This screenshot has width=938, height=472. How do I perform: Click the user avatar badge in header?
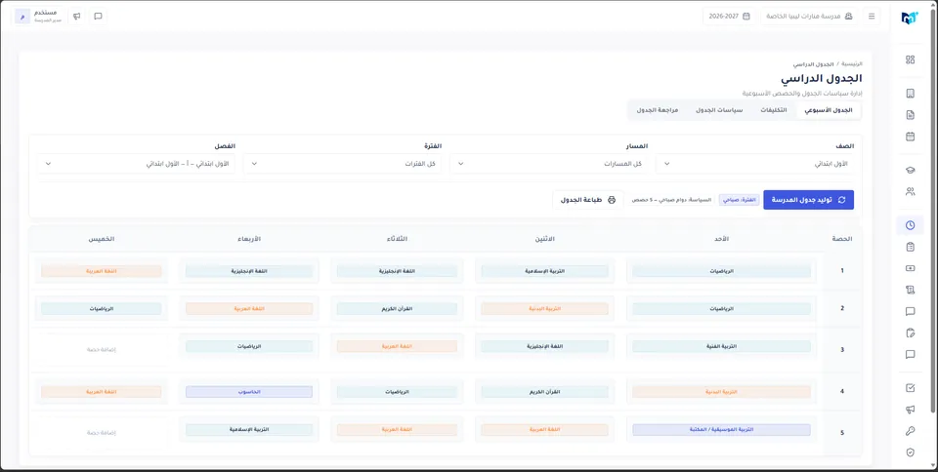pyautogui.click(x=22, y=17)
